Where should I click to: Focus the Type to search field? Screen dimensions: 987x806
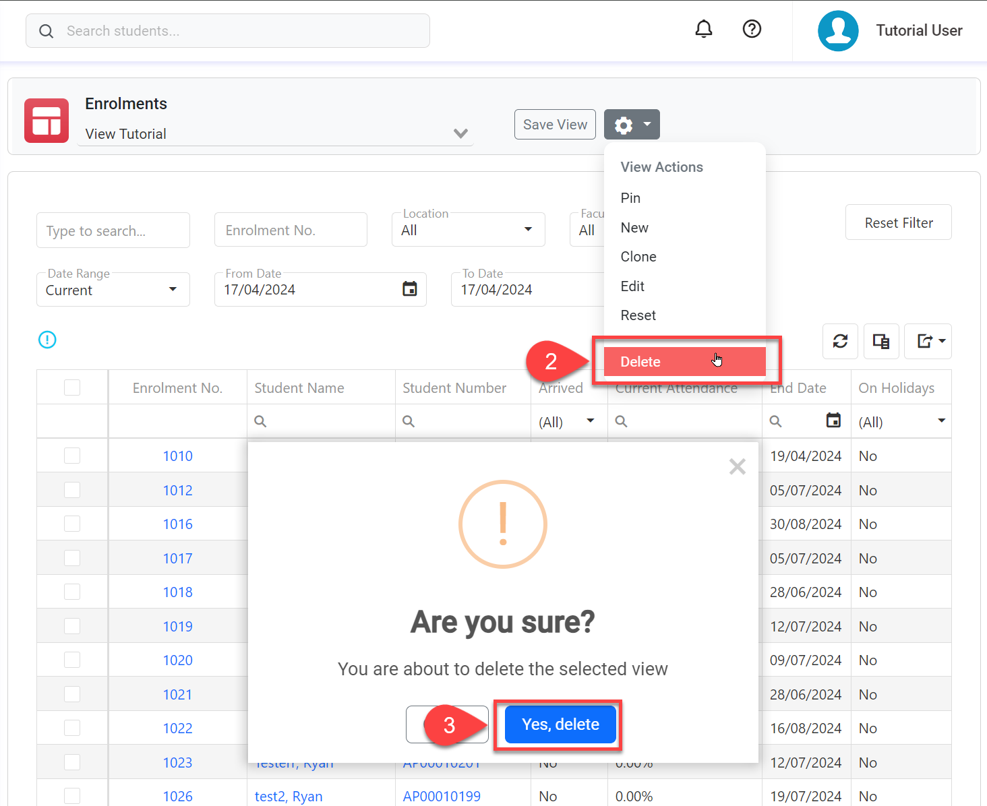[x=113, y=230]
